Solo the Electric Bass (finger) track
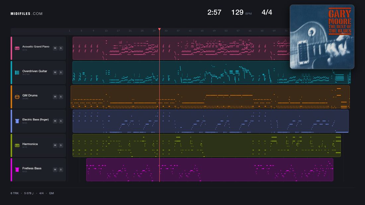This screenshot has width=365, height=205. (x=61, y=121)
